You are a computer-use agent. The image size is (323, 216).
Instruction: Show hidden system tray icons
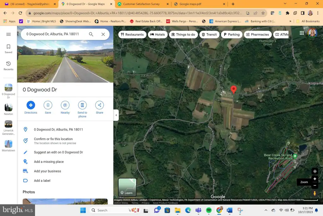266,210
